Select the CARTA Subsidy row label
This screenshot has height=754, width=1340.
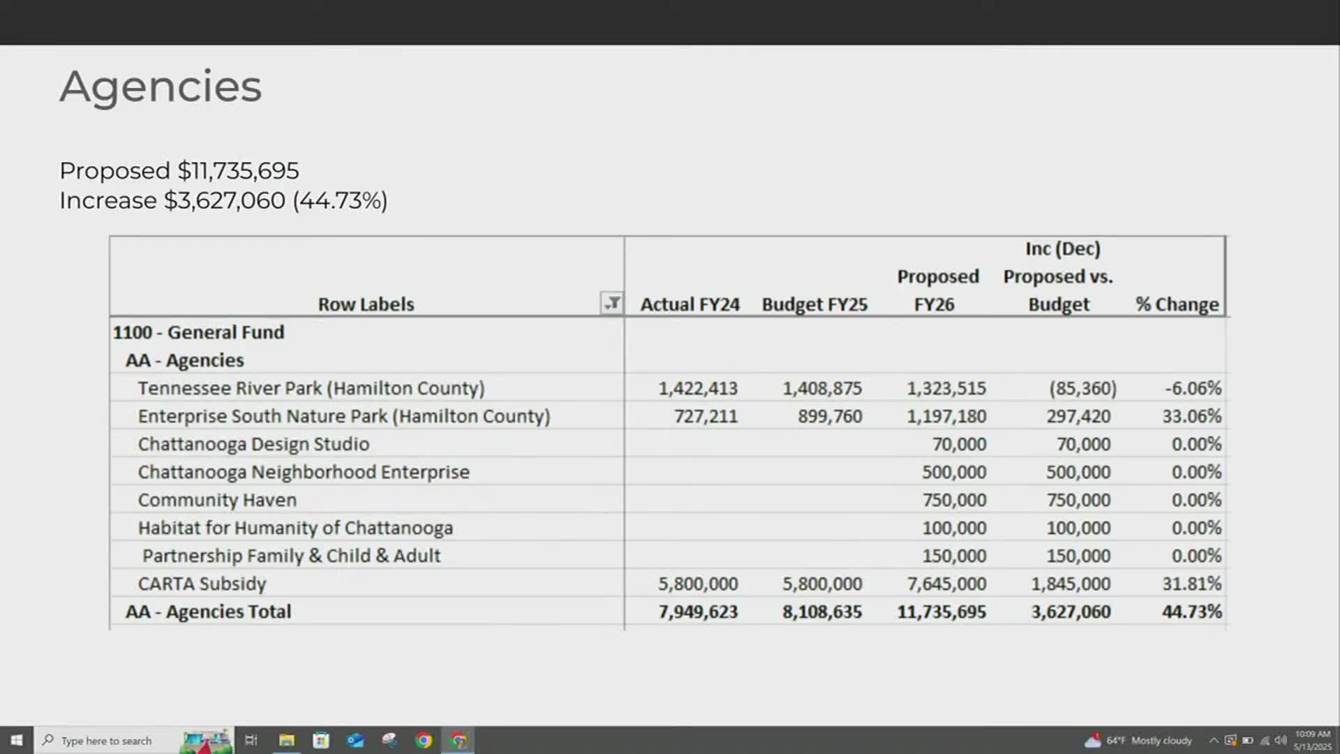(202, 584)
